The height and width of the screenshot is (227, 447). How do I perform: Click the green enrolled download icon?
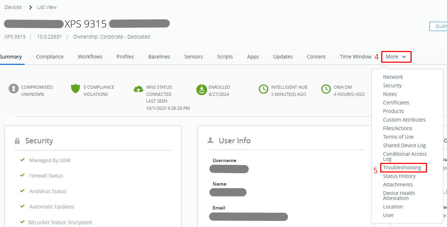pos(202,90)
